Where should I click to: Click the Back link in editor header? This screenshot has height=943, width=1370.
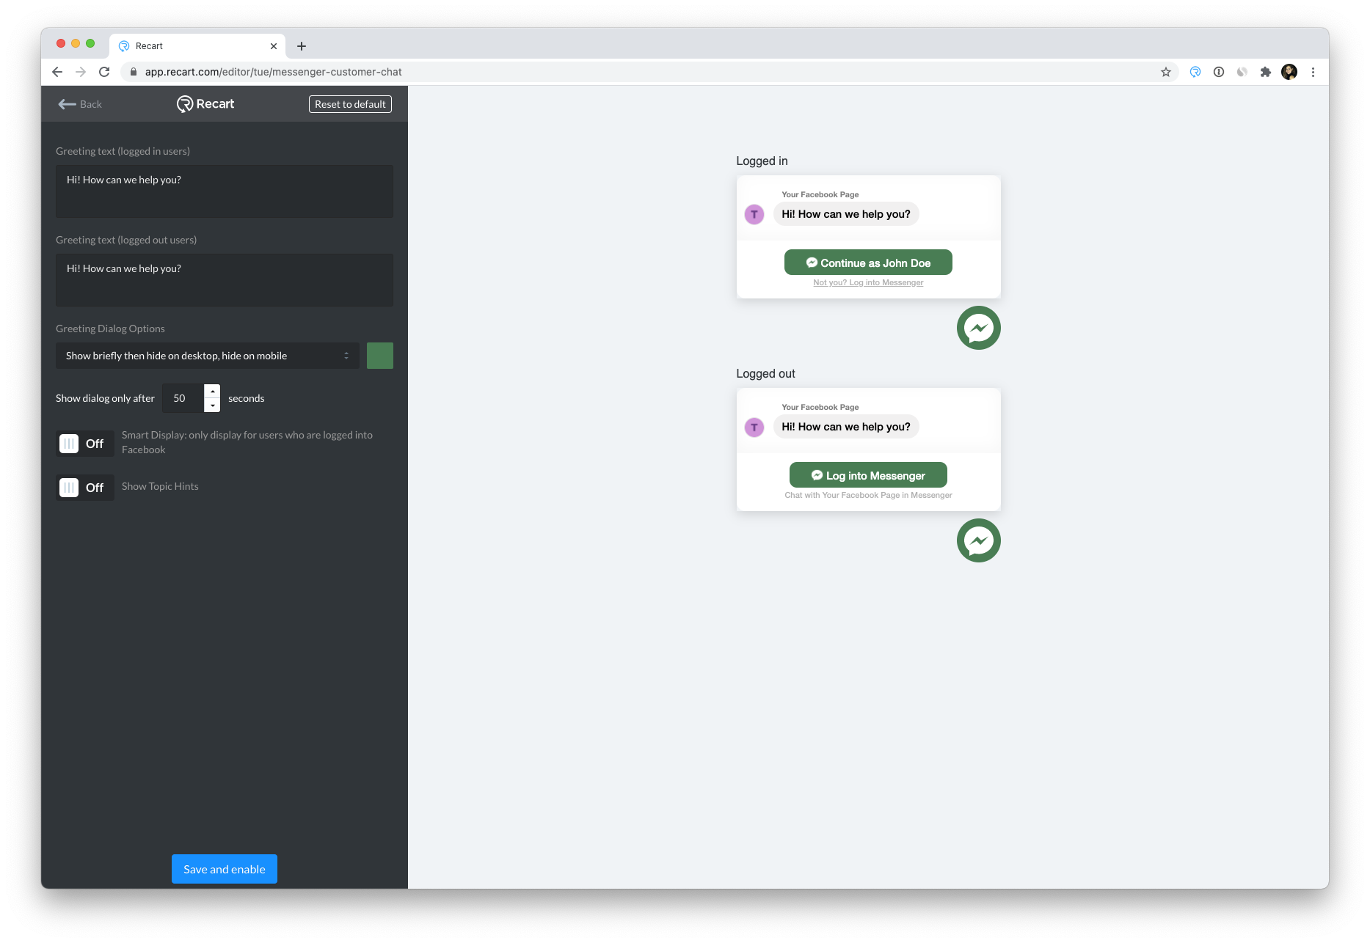point(80,104)
